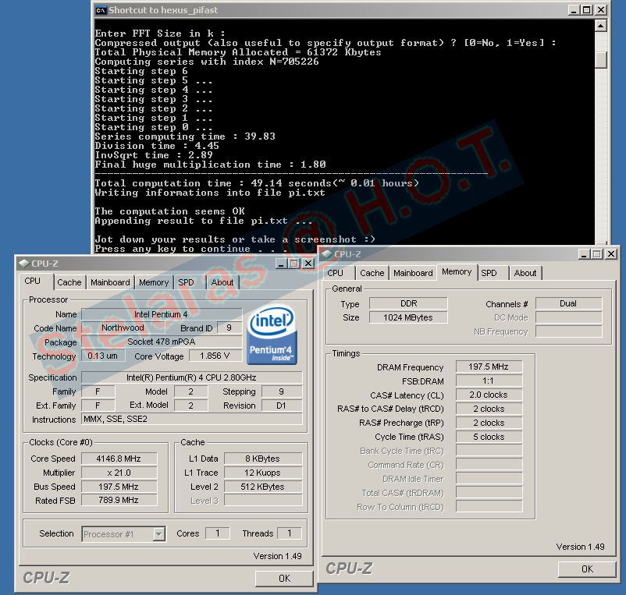Select the Memory tab in right CPU-Z window
This screenshot has height=595, width=626.
[x=457, y=271]
